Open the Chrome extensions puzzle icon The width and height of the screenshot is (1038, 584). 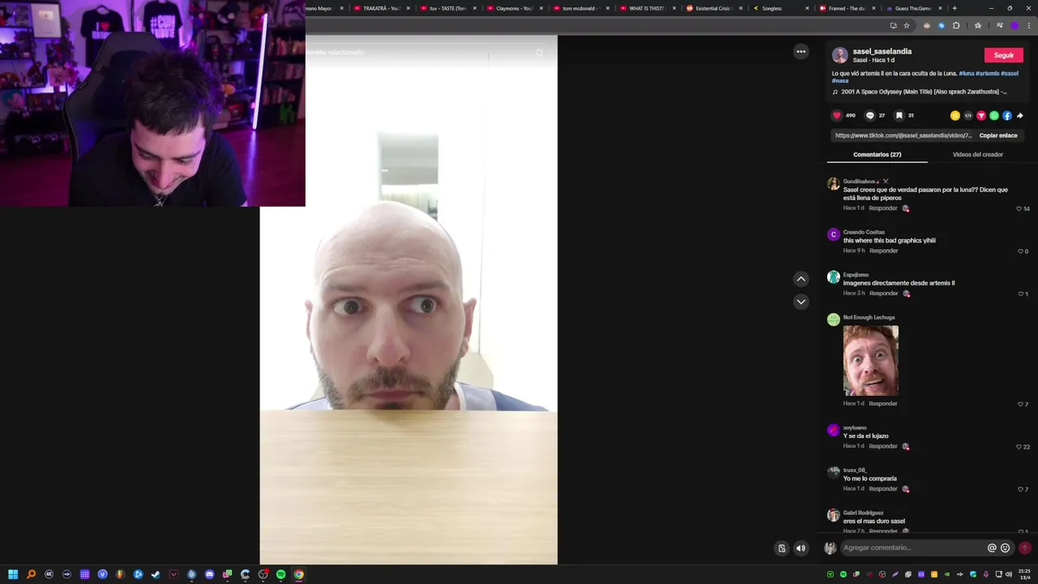tap(956, 25)
